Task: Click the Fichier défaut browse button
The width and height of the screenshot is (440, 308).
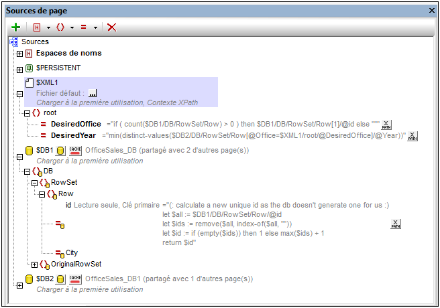Action: tap(93, 93)
